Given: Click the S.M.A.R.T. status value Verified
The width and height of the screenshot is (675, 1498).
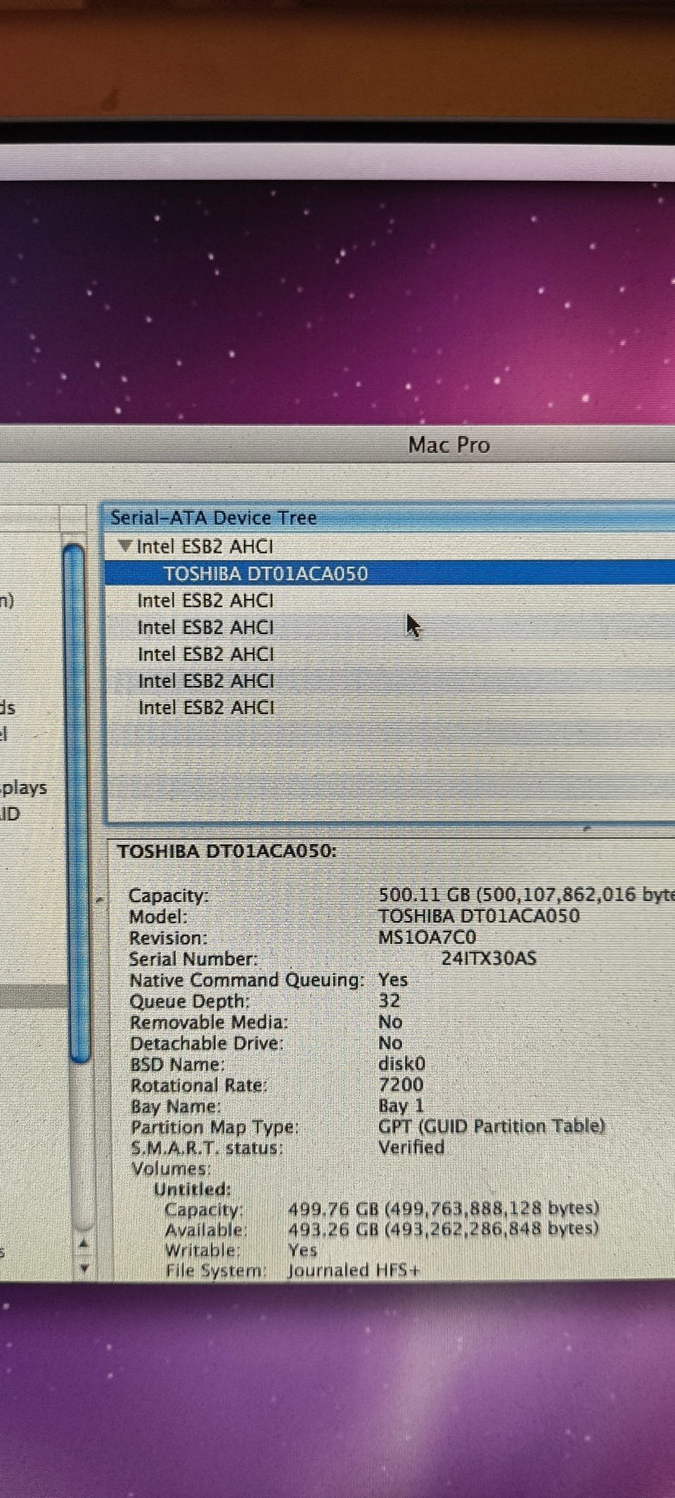Looking at the screenshot, I should tap(411, 1147).
